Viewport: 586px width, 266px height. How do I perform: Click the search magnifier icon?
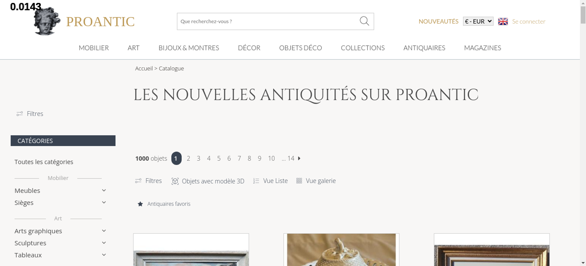(364, 21)
